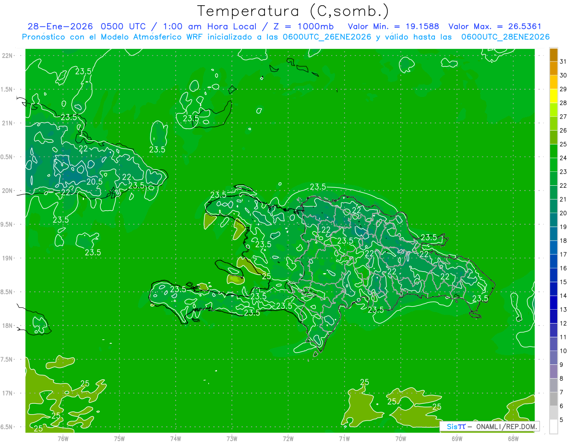Click the legend value "27"

tap(564, 117)
